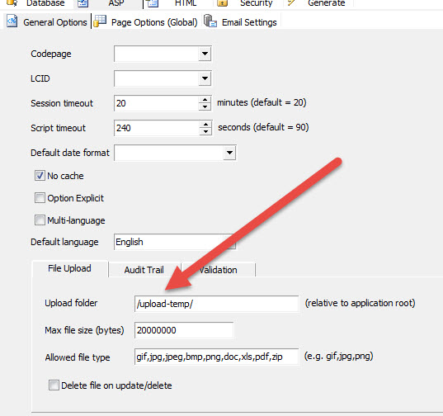This screenshot has width=443, height=416.
Task: Click the ASP tab icon
Action: point(83,3)
